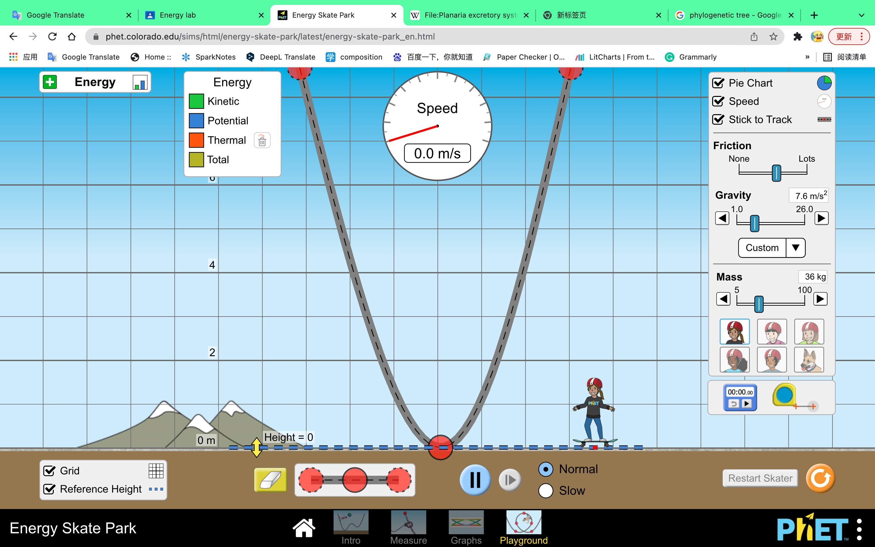Screen dimensions: 875x547
Task: Click the trash icon next to Thermal
Action: point(262,140)
